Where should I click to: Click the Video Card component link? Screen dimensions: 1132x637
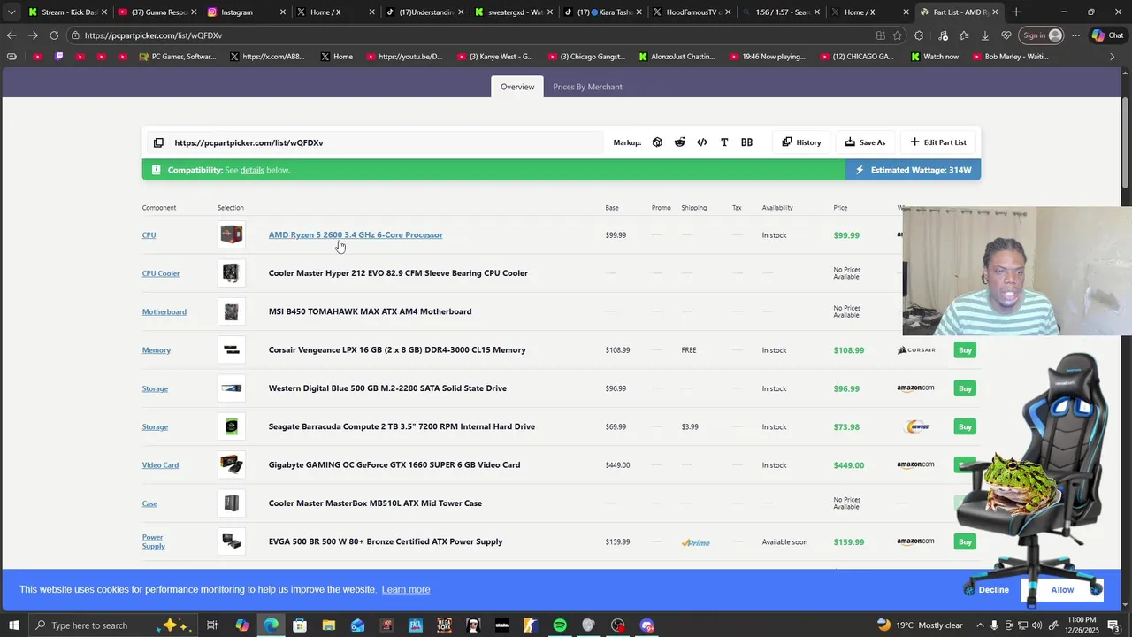pos(160,465)
